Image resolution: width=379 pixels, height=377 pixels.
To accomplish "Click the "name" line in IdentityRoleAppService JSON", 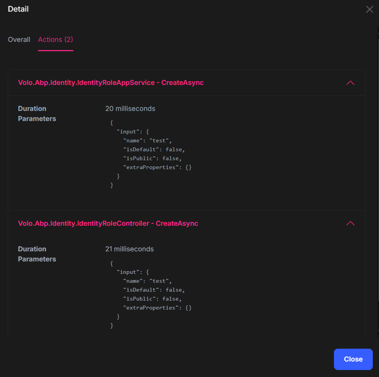I will (147, 140).
